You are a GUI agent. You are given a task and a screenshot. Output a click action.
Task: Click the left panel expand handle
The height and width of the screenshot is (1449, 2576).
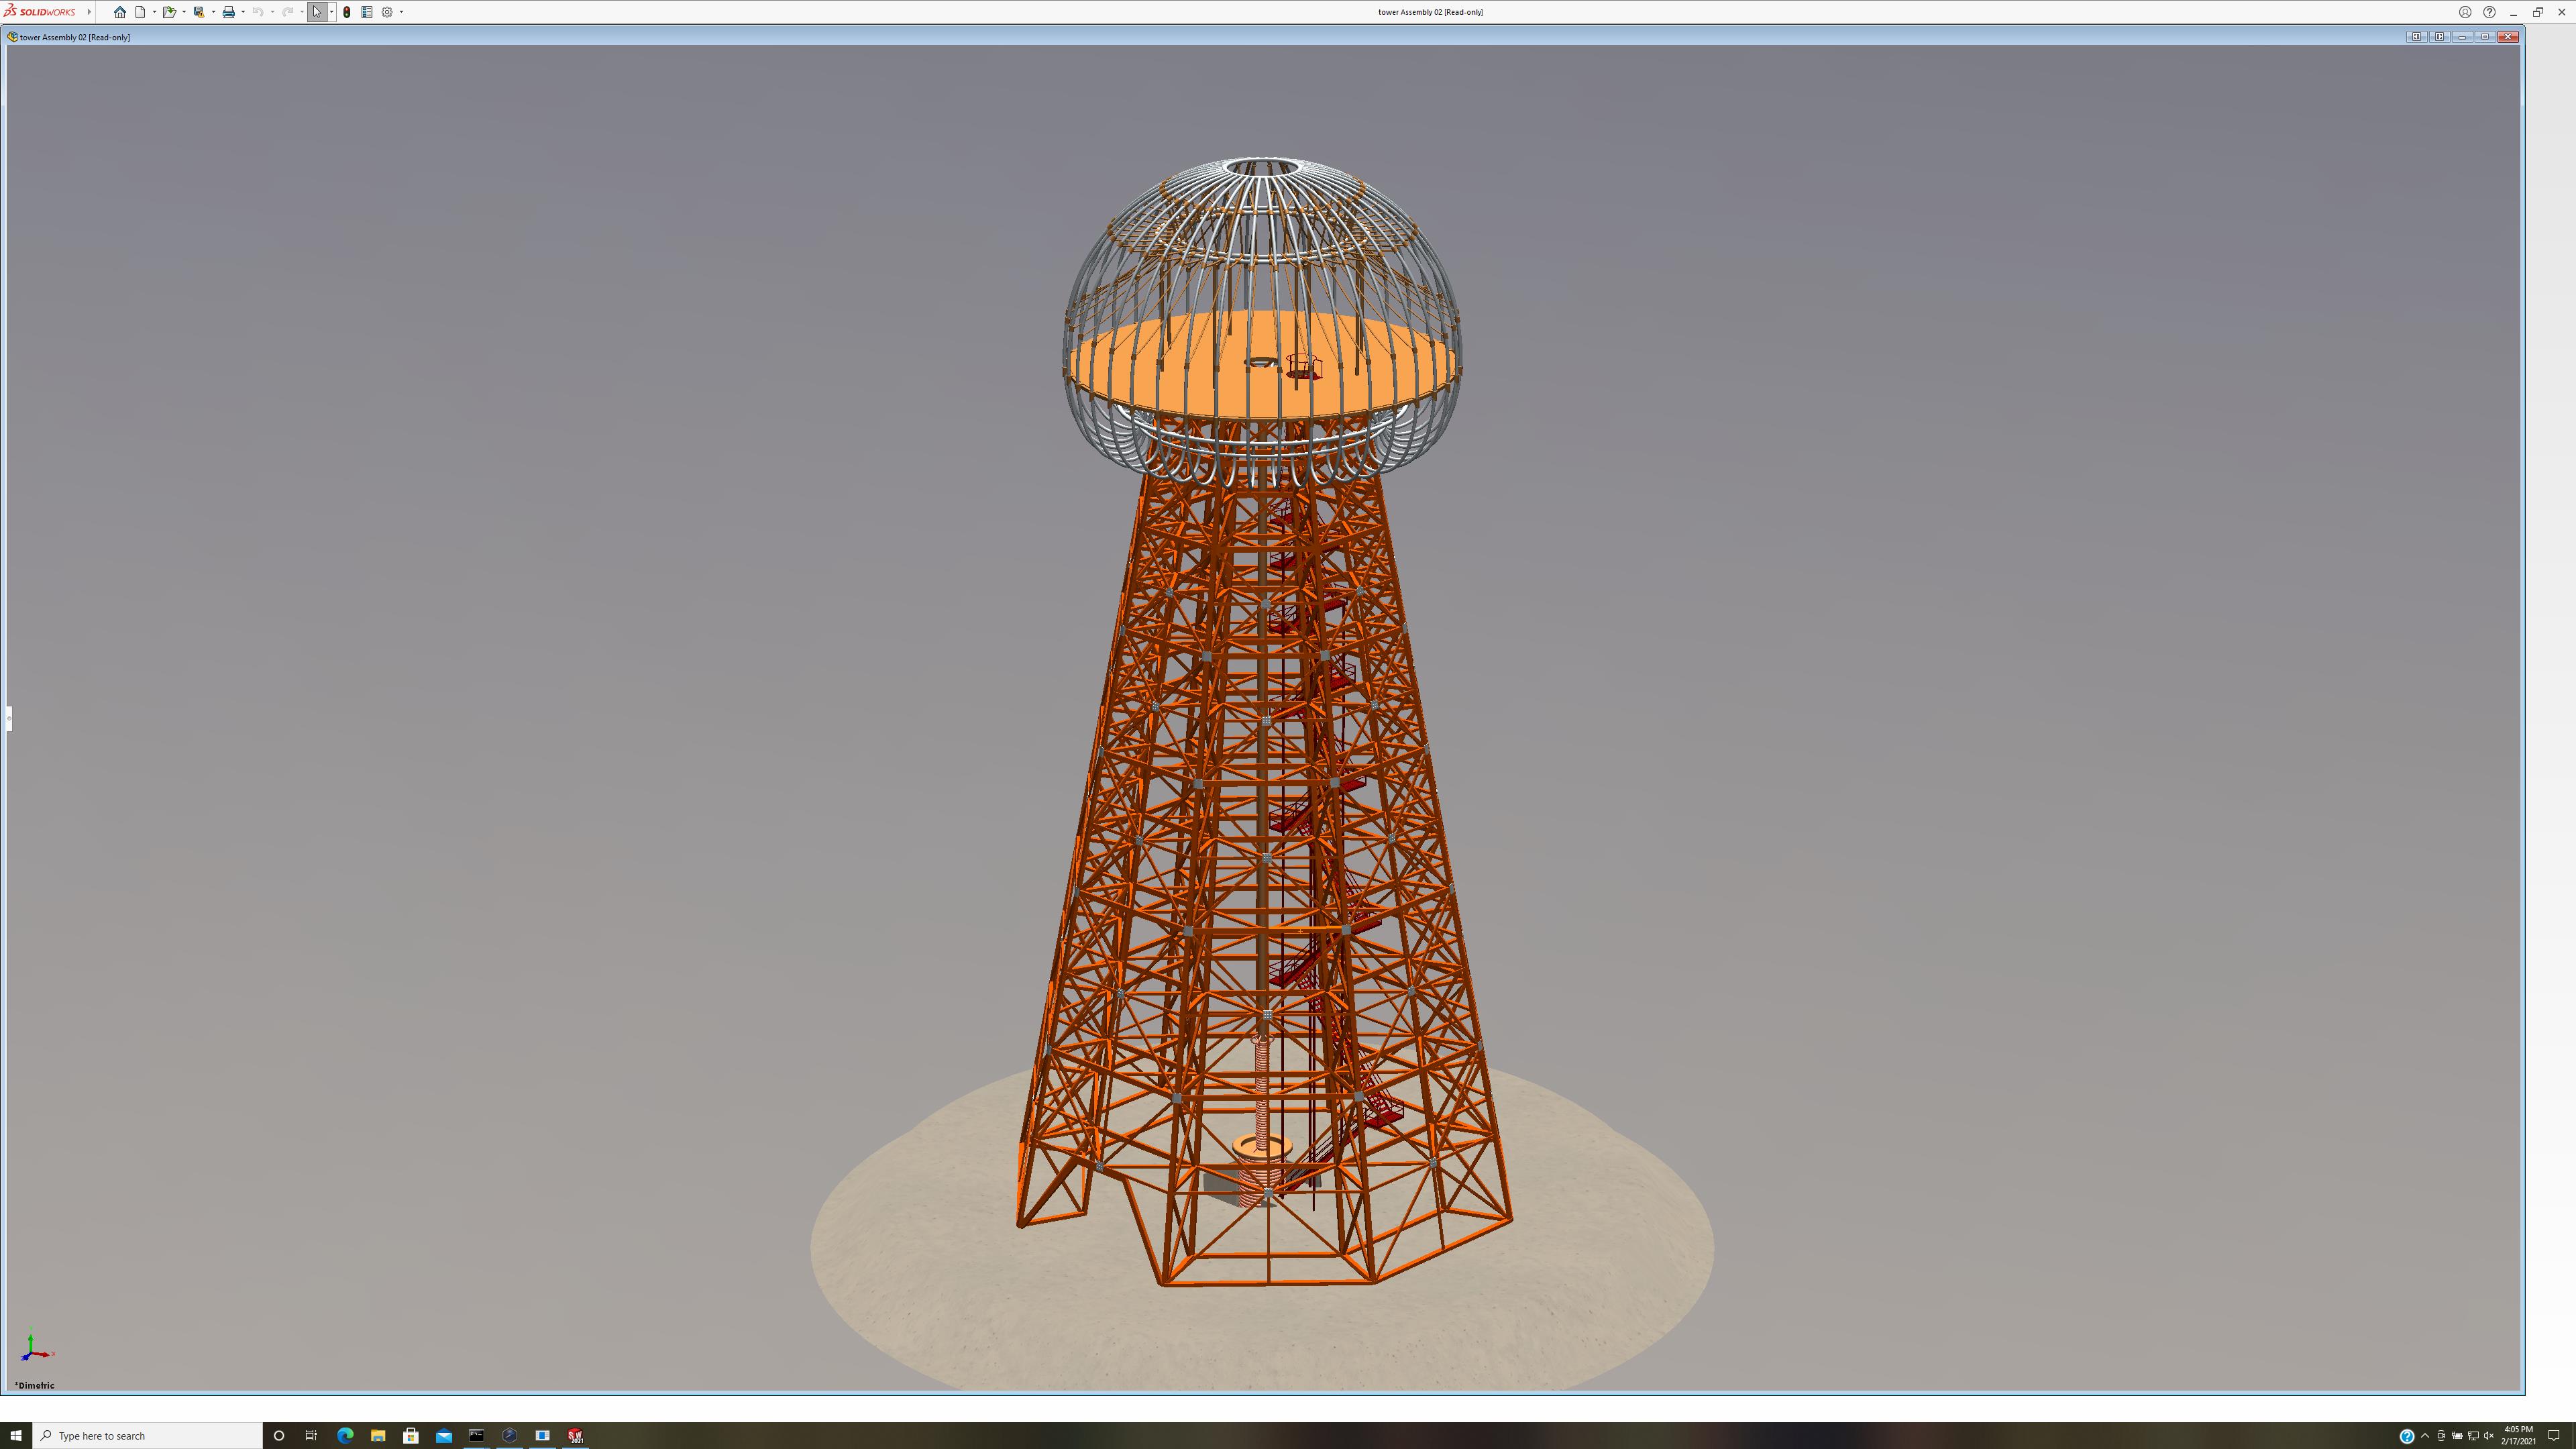point(9,718)
